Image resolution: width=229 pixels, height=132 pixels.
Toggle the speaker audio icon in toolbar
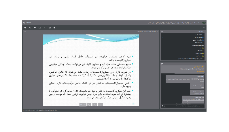[x=25, y=28]
